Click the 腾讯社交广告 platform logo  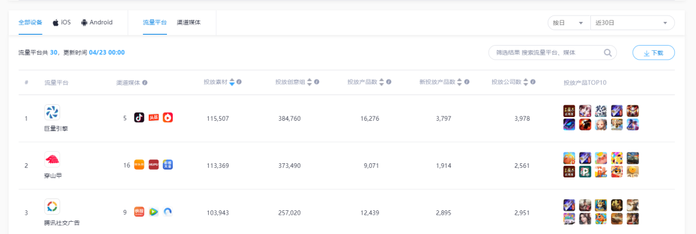(52, 206)
